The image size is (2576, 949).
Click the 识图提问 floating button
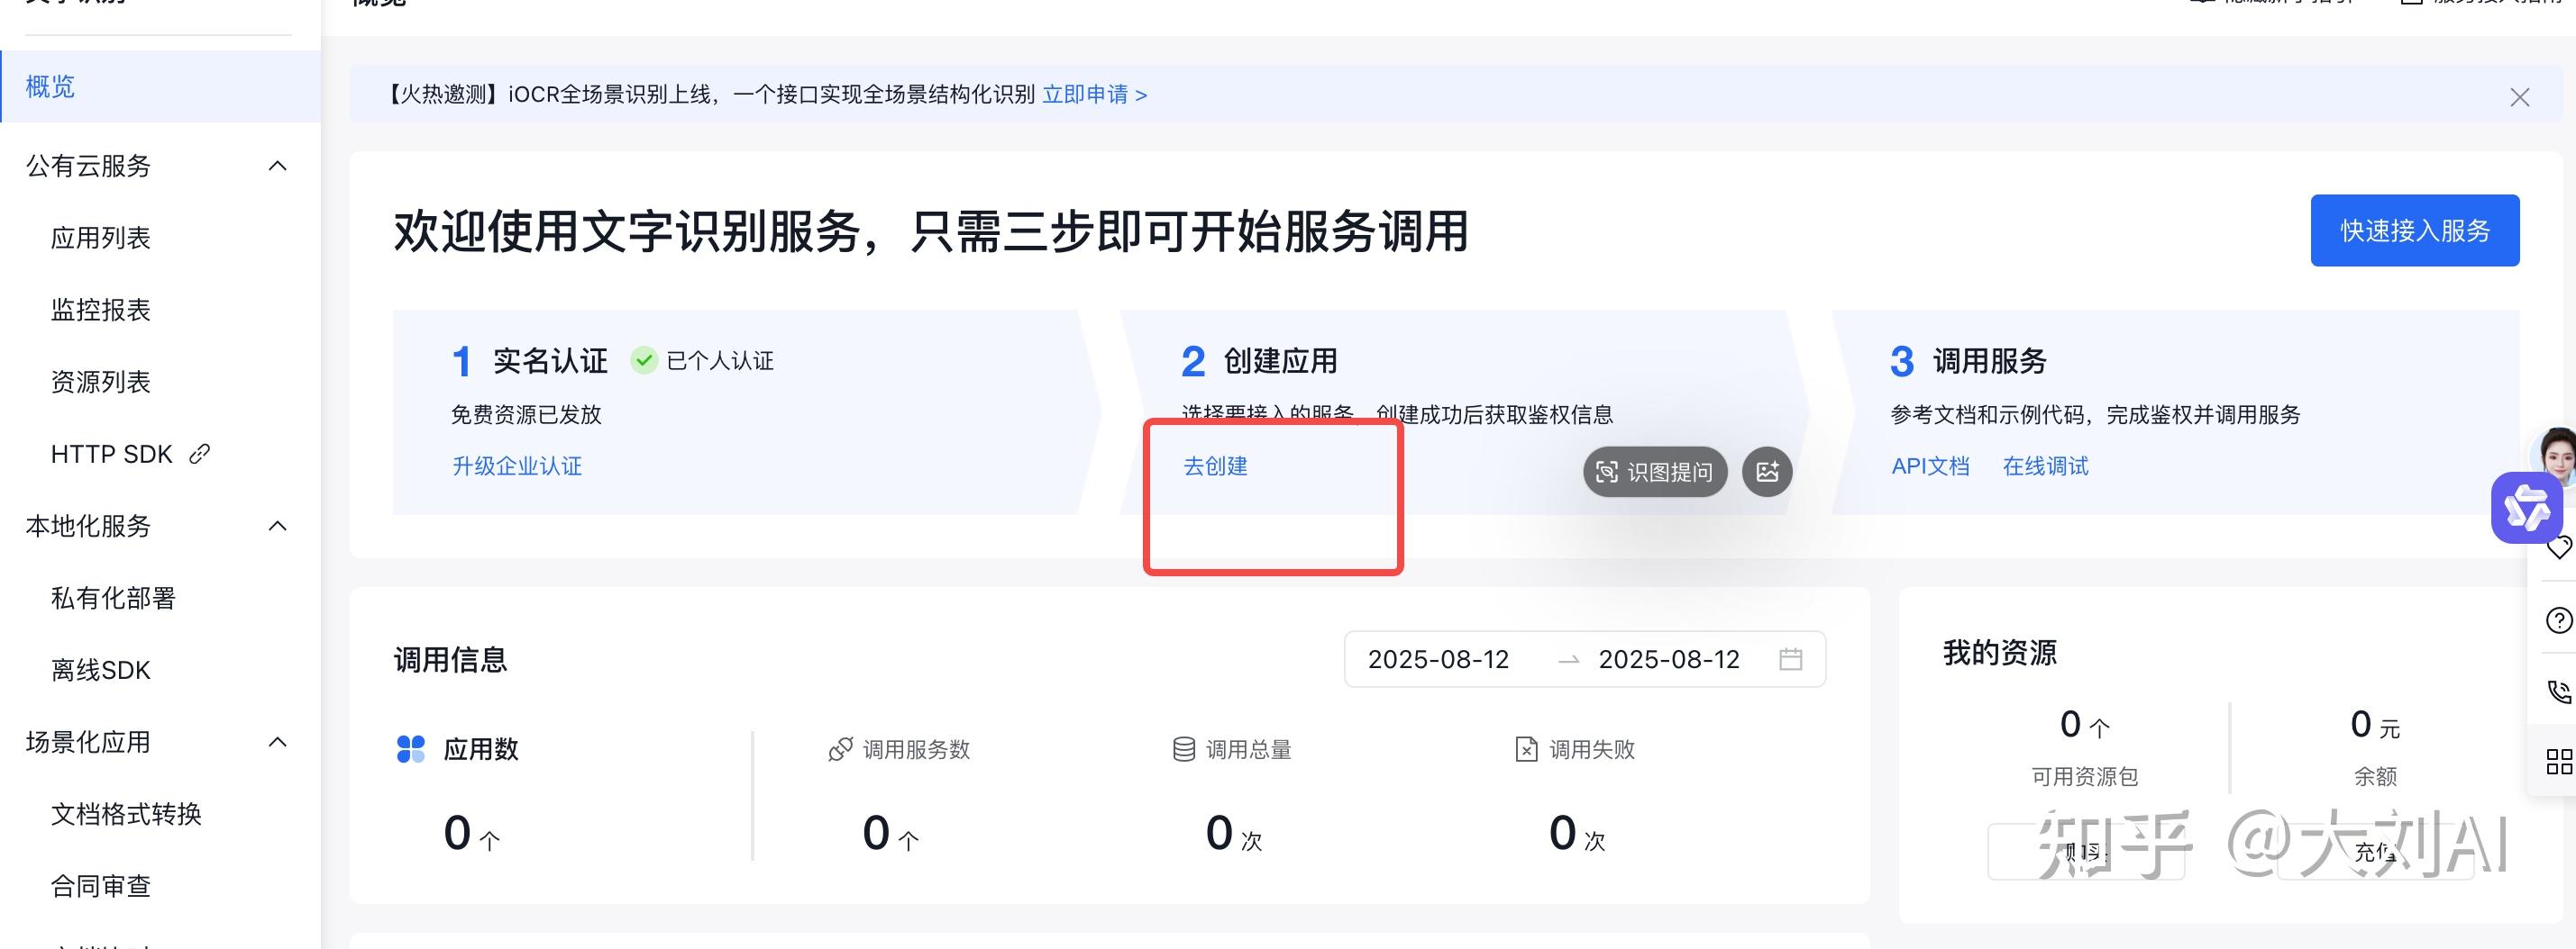pos(1654,472)
